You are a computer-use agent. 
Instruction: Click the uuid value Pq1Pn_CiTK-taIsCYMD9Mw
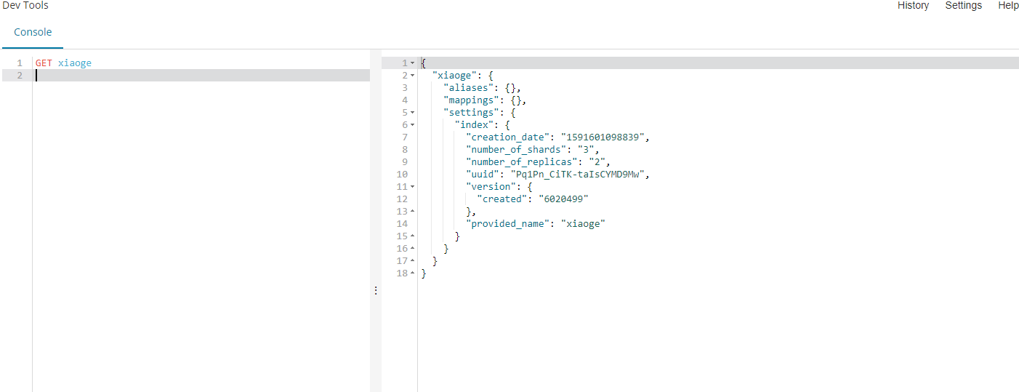point(579,175)
